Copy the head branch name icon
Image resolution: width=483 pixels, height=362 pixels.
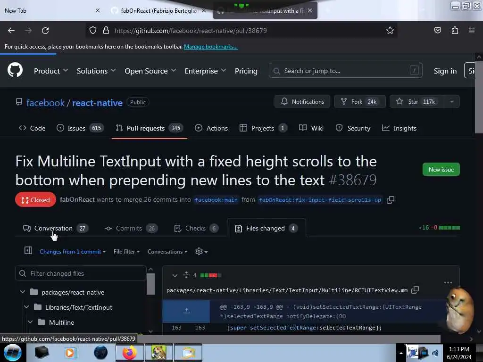point(390,200)
